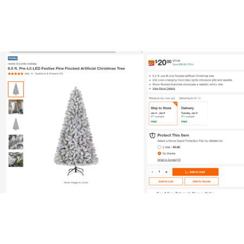The image size is (244, 244).
Task: Click the Add to Cart button
Action: point(195,172)
